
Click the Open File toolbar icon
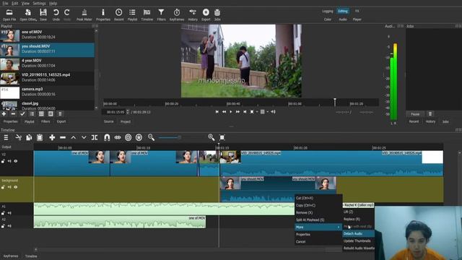coord(9,14)
